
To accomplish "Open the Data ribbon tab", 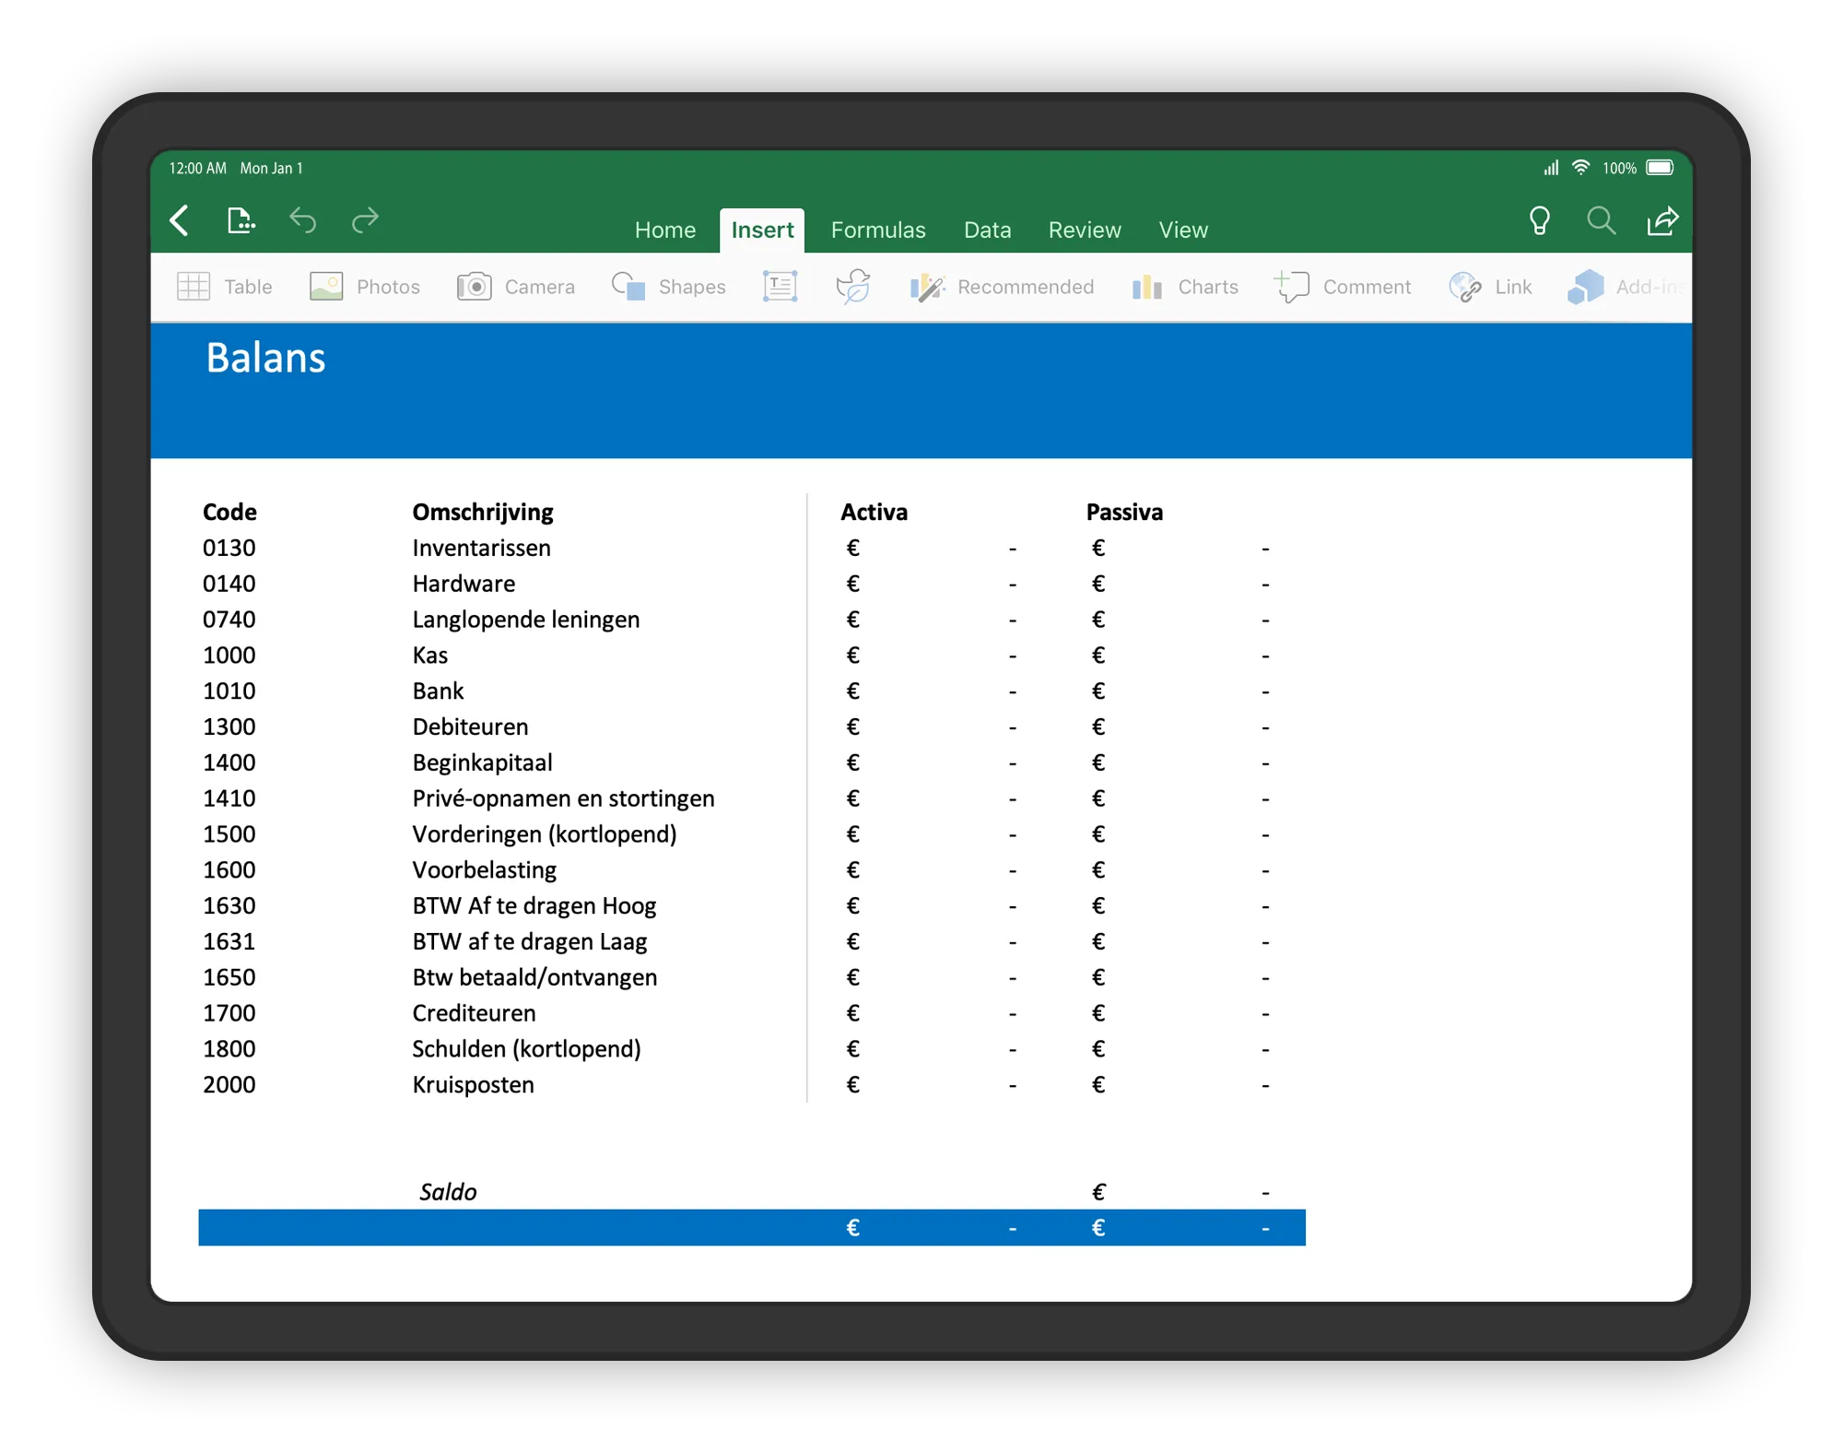I will point(987,230).
